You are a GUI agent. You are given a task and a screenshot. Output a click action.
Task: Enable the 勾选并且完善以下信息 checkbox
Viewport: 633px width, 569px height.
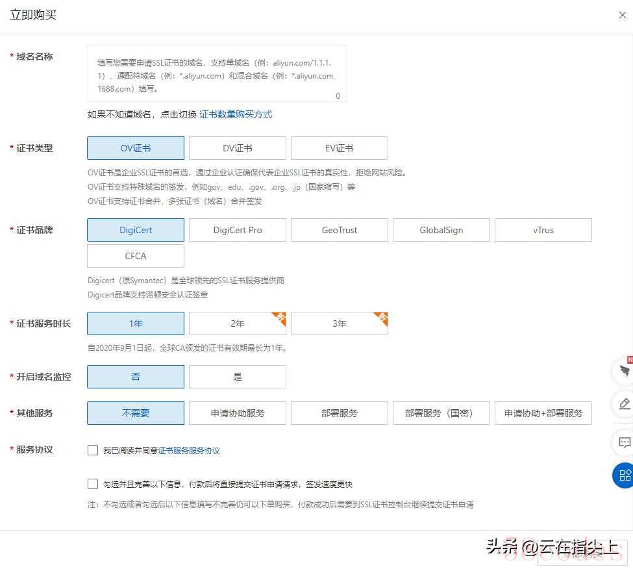[x=93, y=484]
